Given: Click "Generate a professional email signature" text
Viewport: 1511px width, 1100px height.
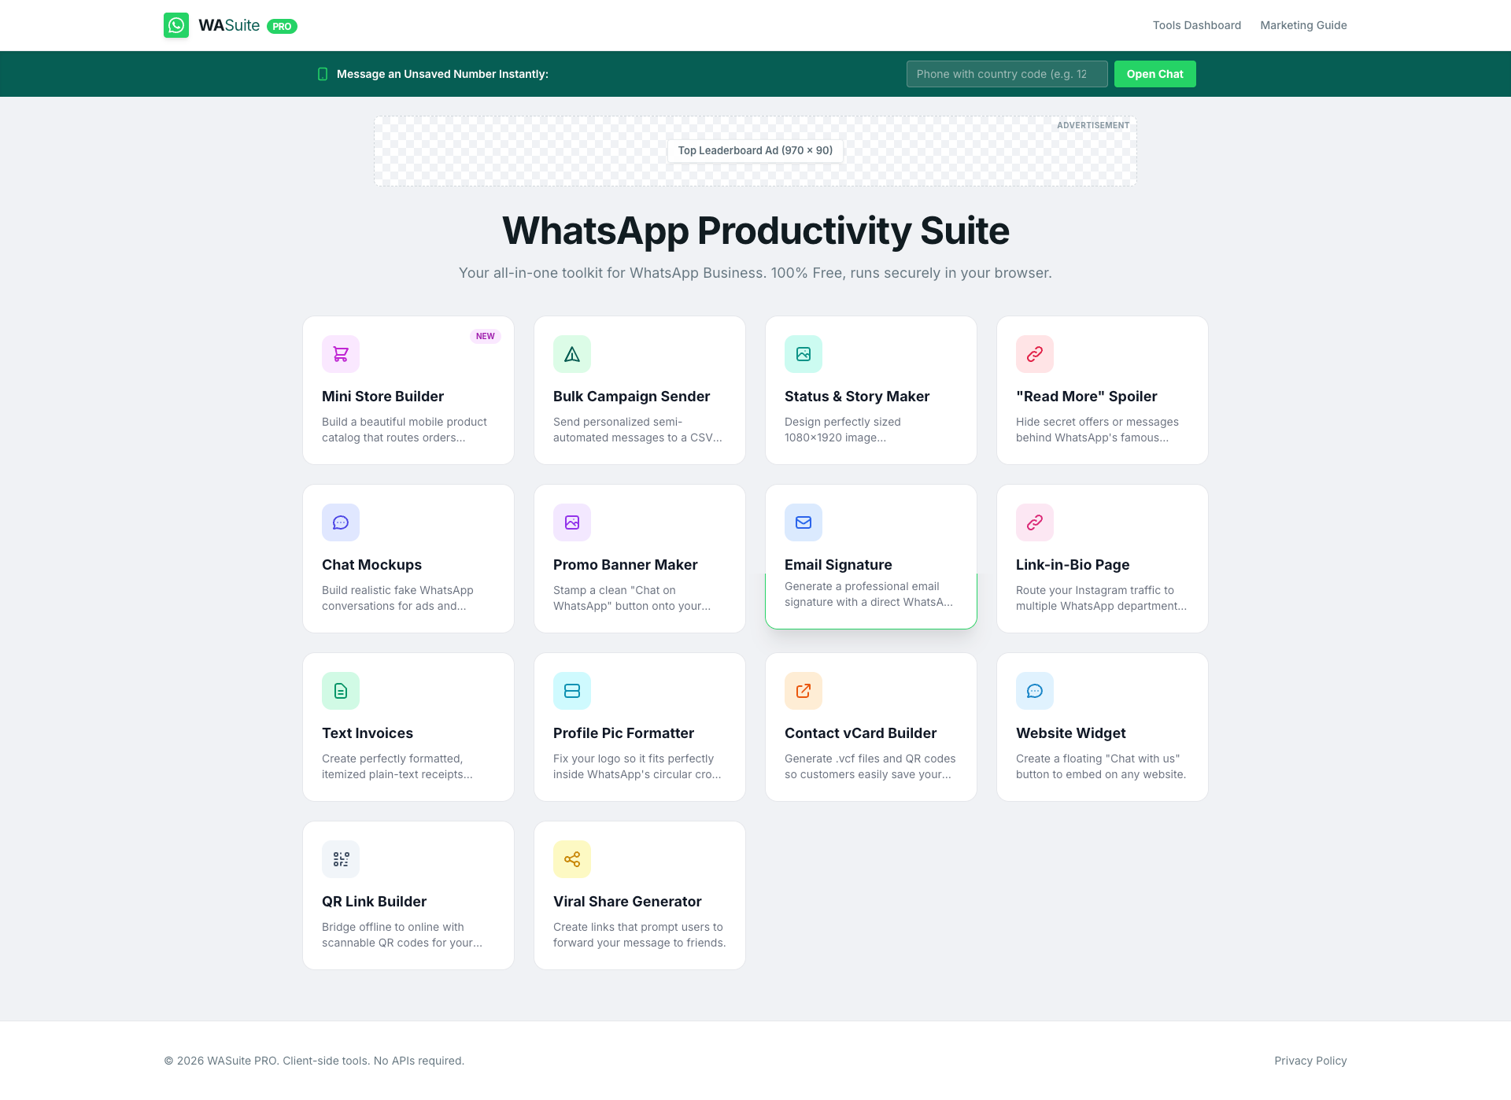Looking at the screenshot, I should [869, 594].
